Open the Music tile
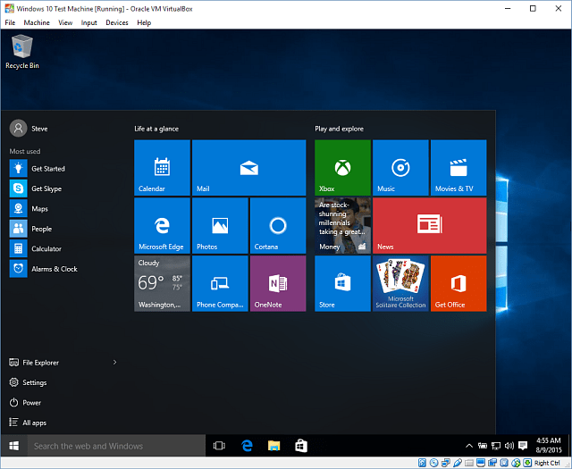Viewport: 572px width, 469px height. 400,168
